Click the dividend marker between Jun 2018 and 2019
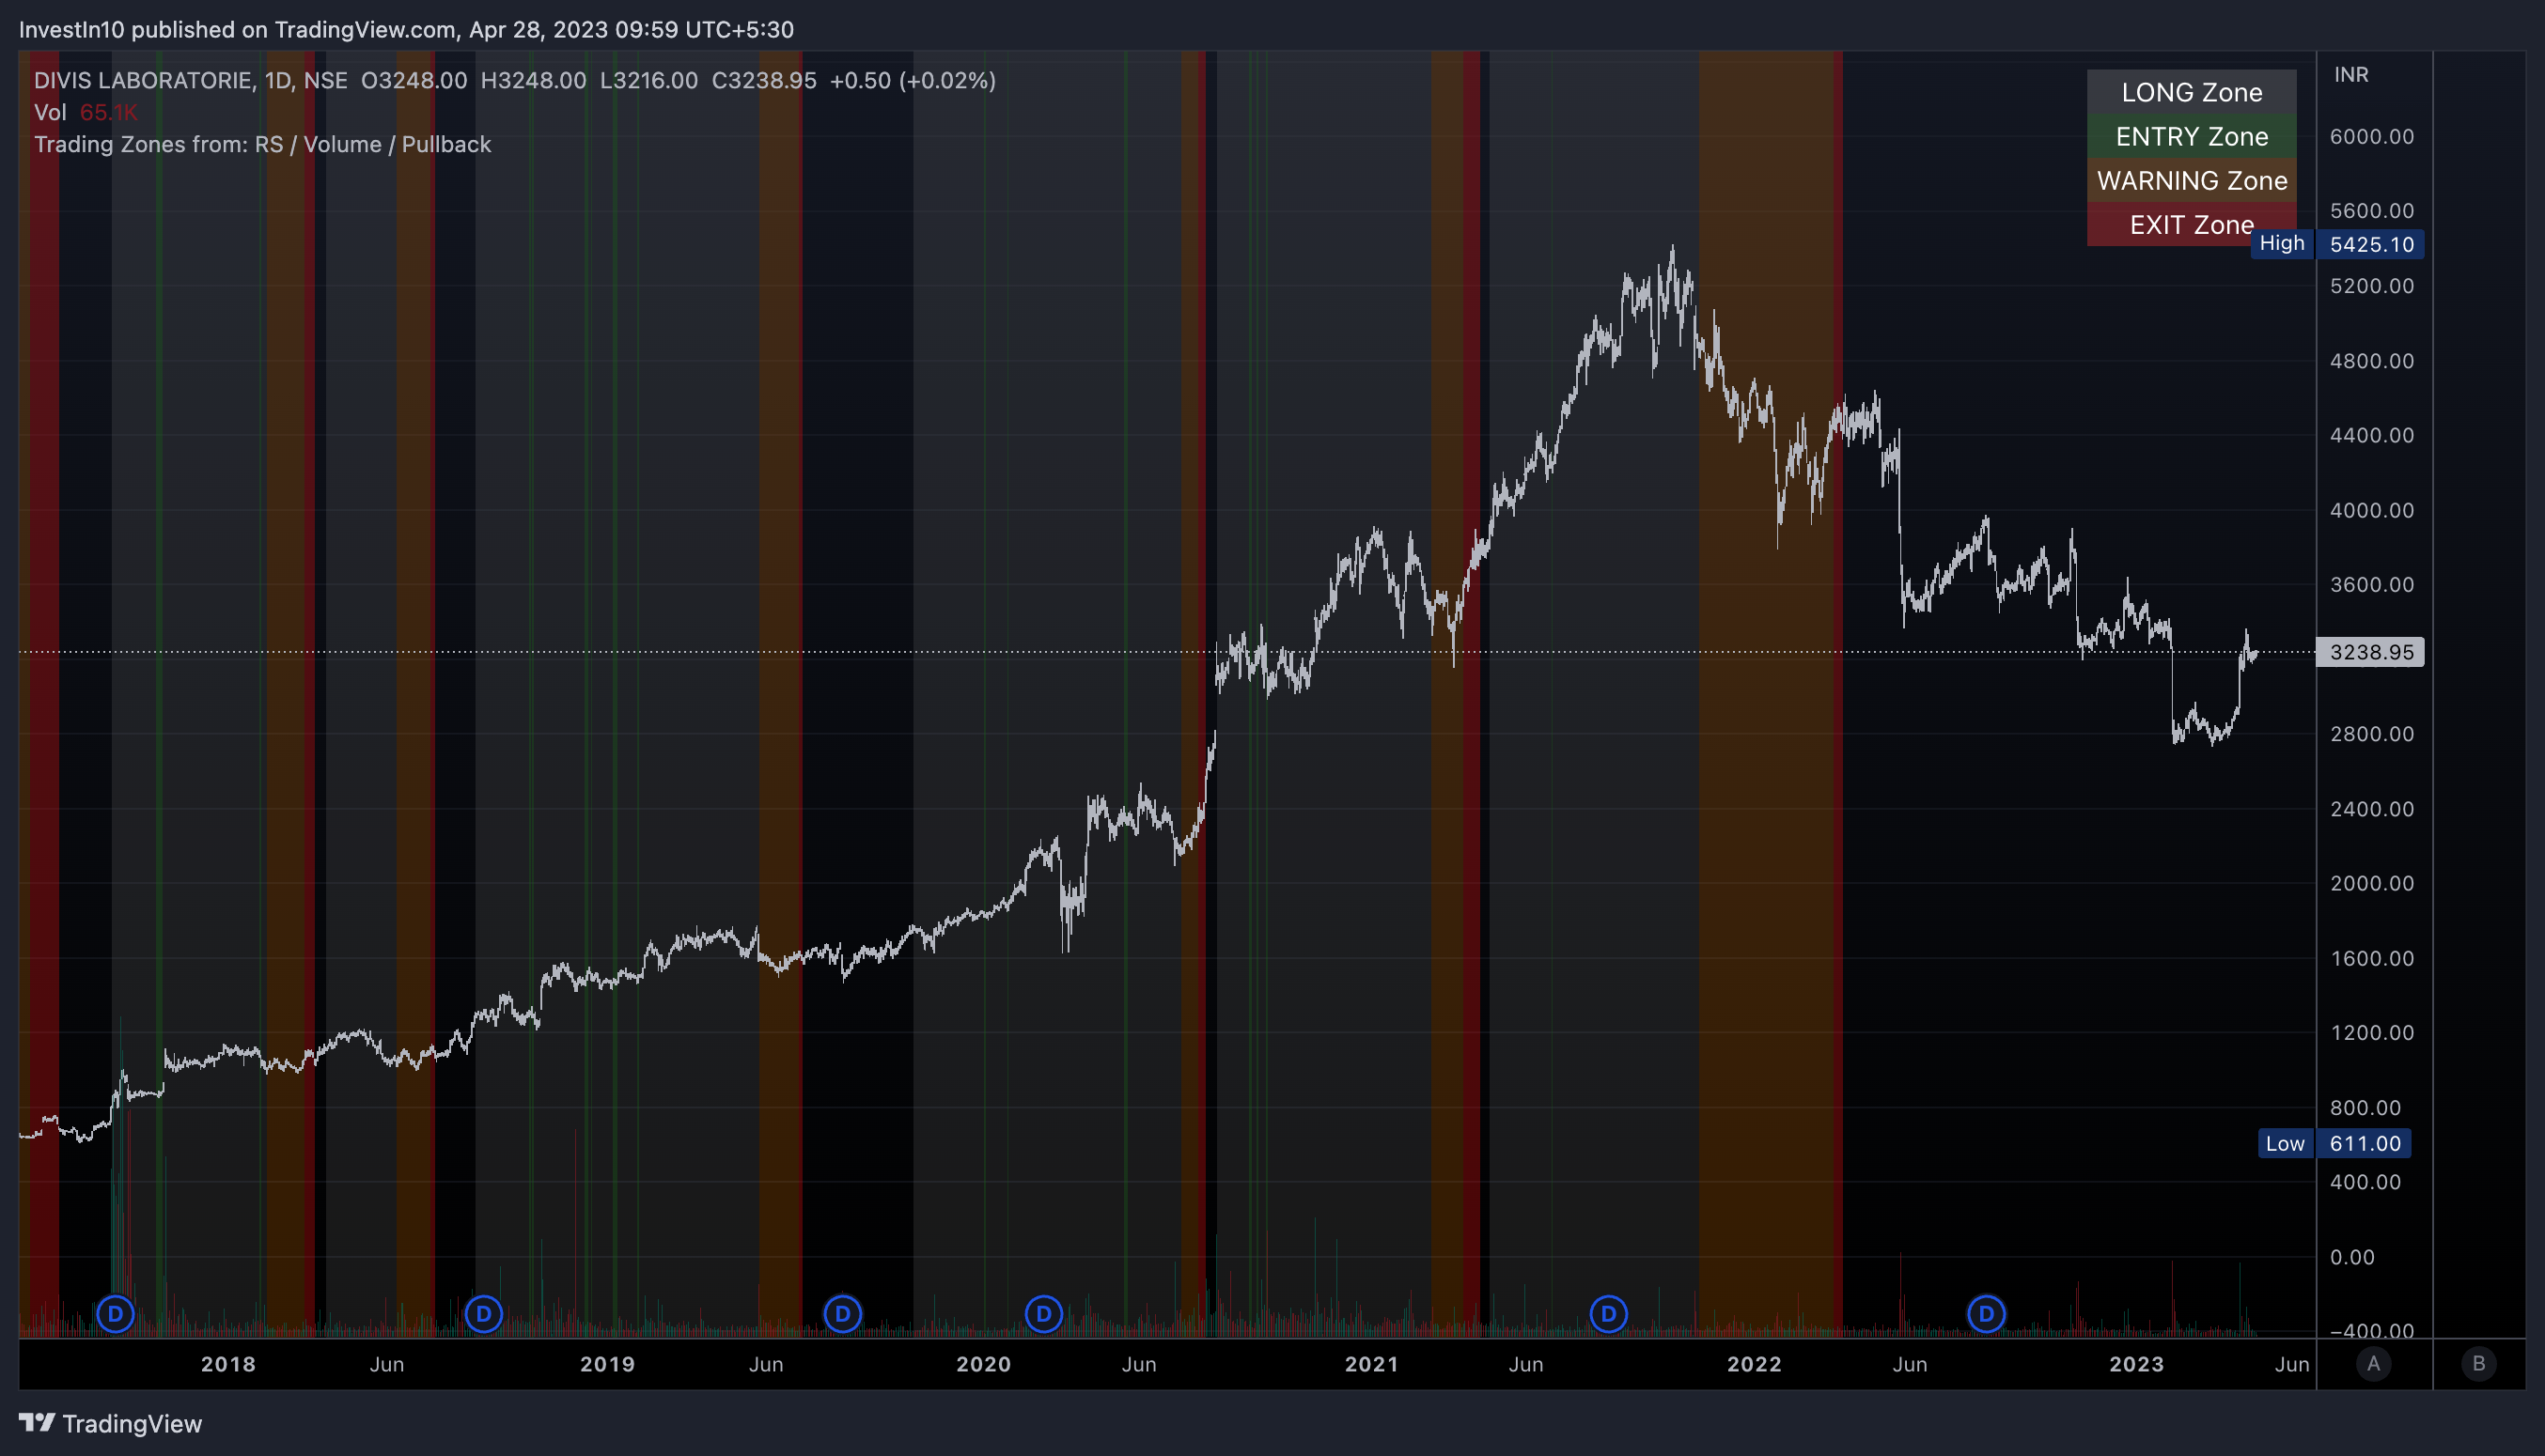The height and width of the screenshot is (1456, 2545). pyautogui.click(x=483, y=1313)
